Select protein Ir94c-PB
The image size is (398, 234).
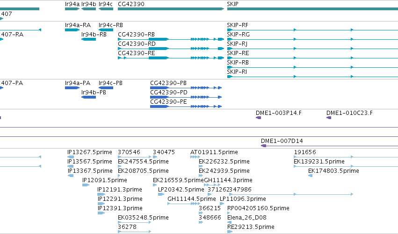click(x=106, y=88)
